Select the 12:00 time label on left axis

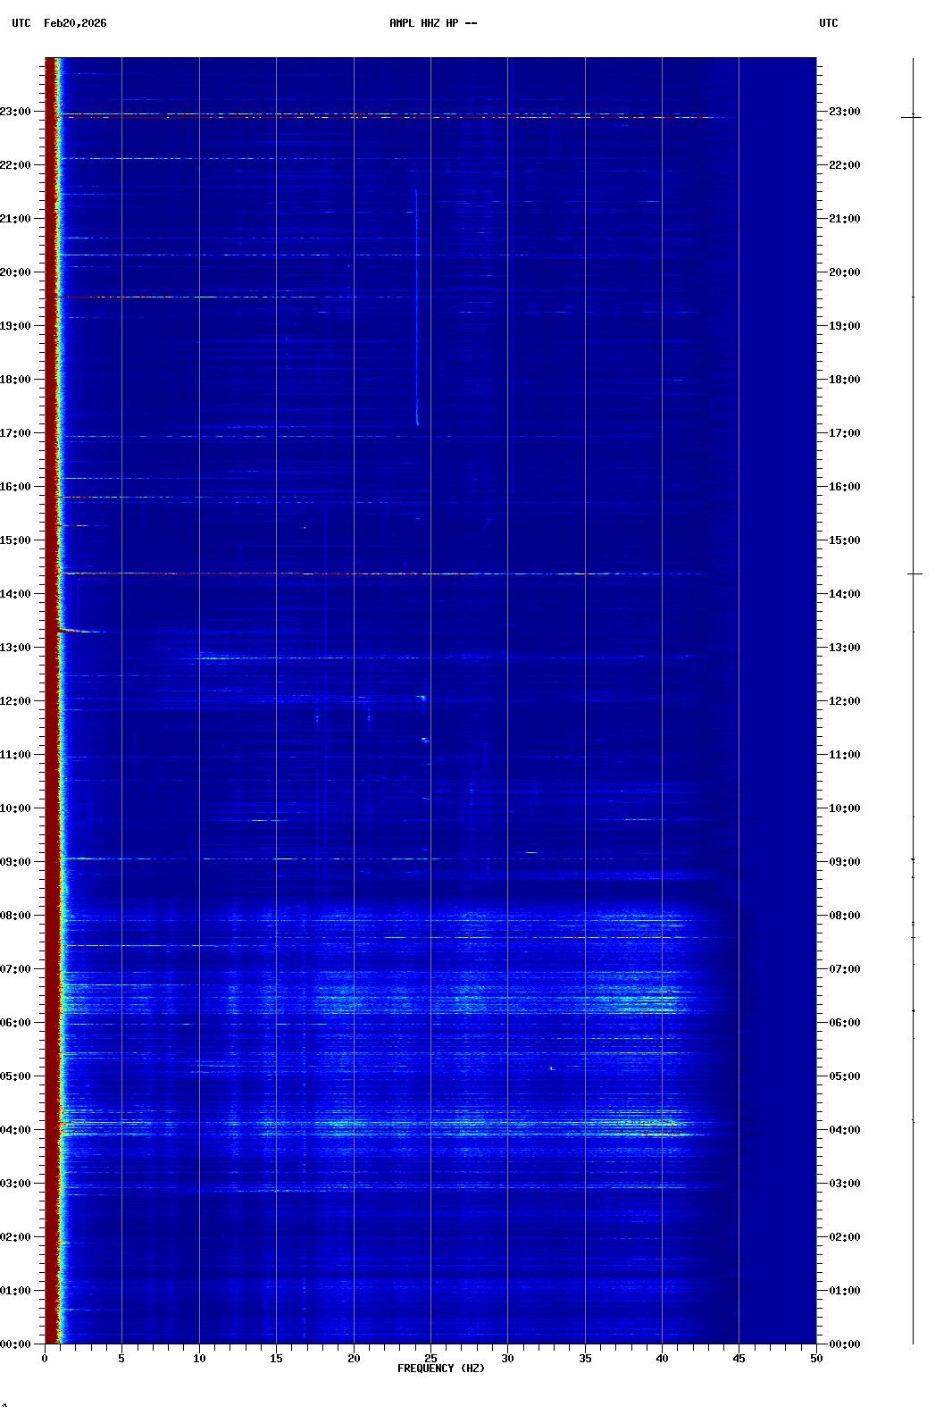16,701
